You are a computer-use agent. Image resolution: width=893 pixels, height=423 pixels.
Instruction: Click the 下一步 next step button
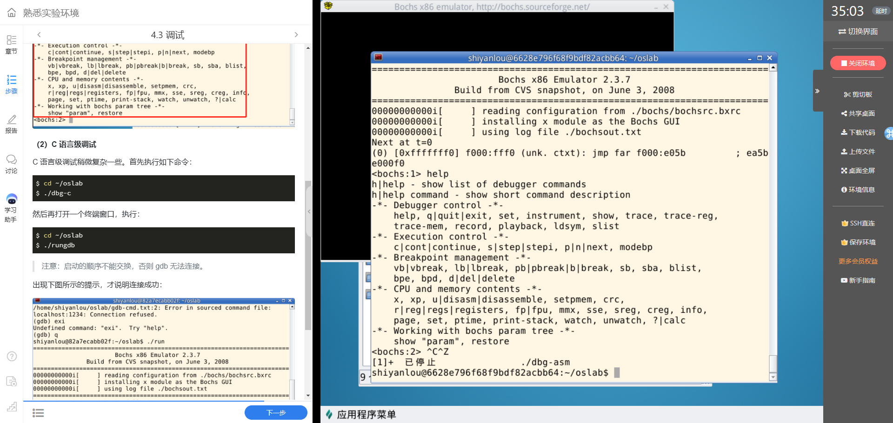pos(276,413)
